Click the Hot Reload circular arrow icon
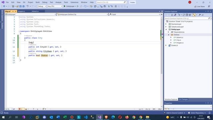The width and height of the screenshot is (213, 120). [x=86, y=6]
